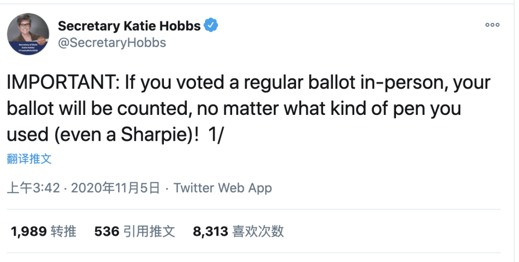View the 536 quote tweets number

click(107, 231)
